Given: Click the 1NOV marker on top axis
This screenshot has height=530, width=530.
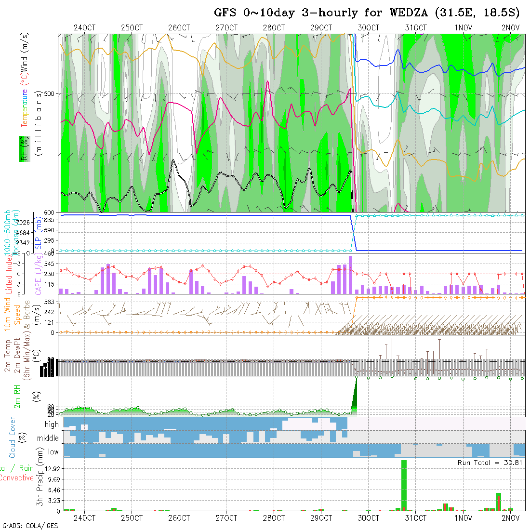Looking at the screenshot, I should [x=463, y=27].
